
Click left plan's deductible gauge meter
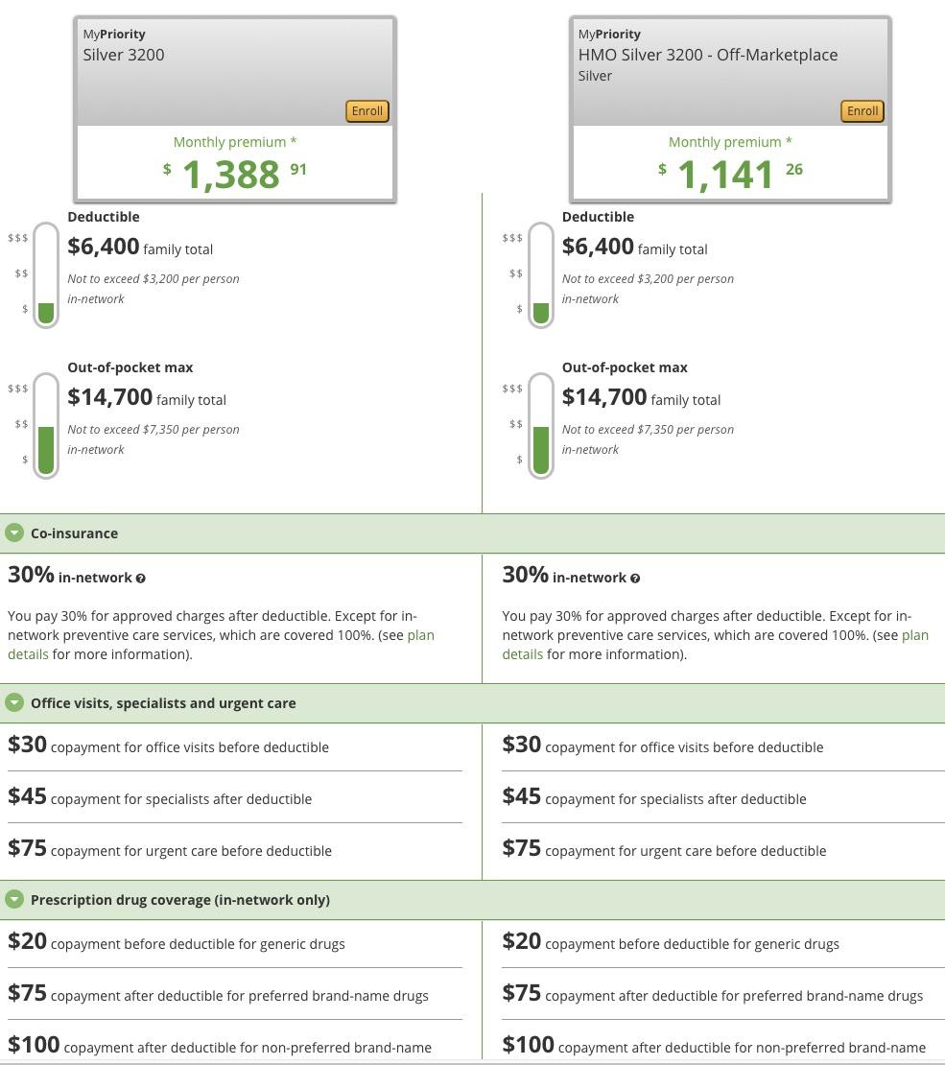tap(46, 275)
